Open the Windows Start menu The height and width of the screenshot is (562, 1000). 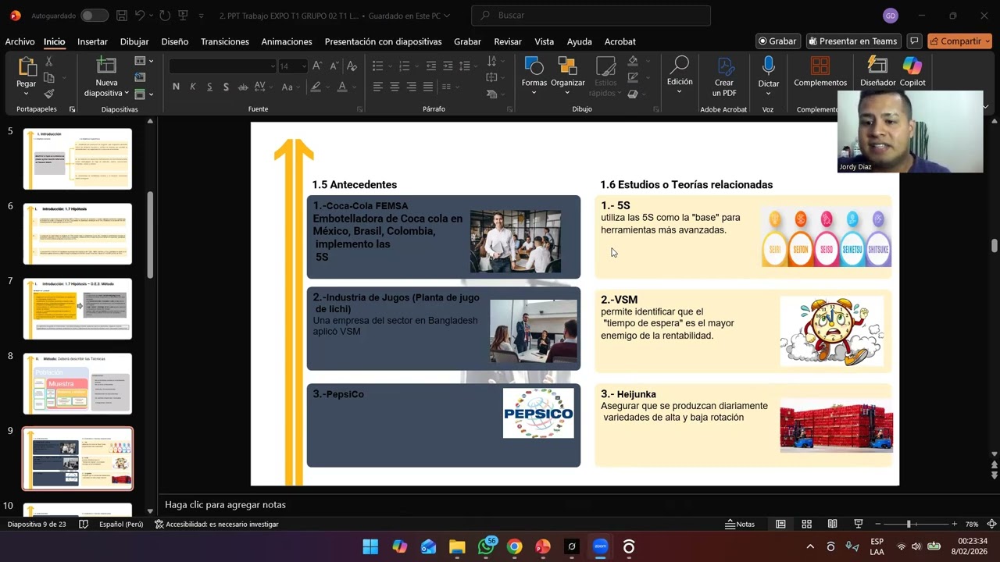[x=370, y=546]
